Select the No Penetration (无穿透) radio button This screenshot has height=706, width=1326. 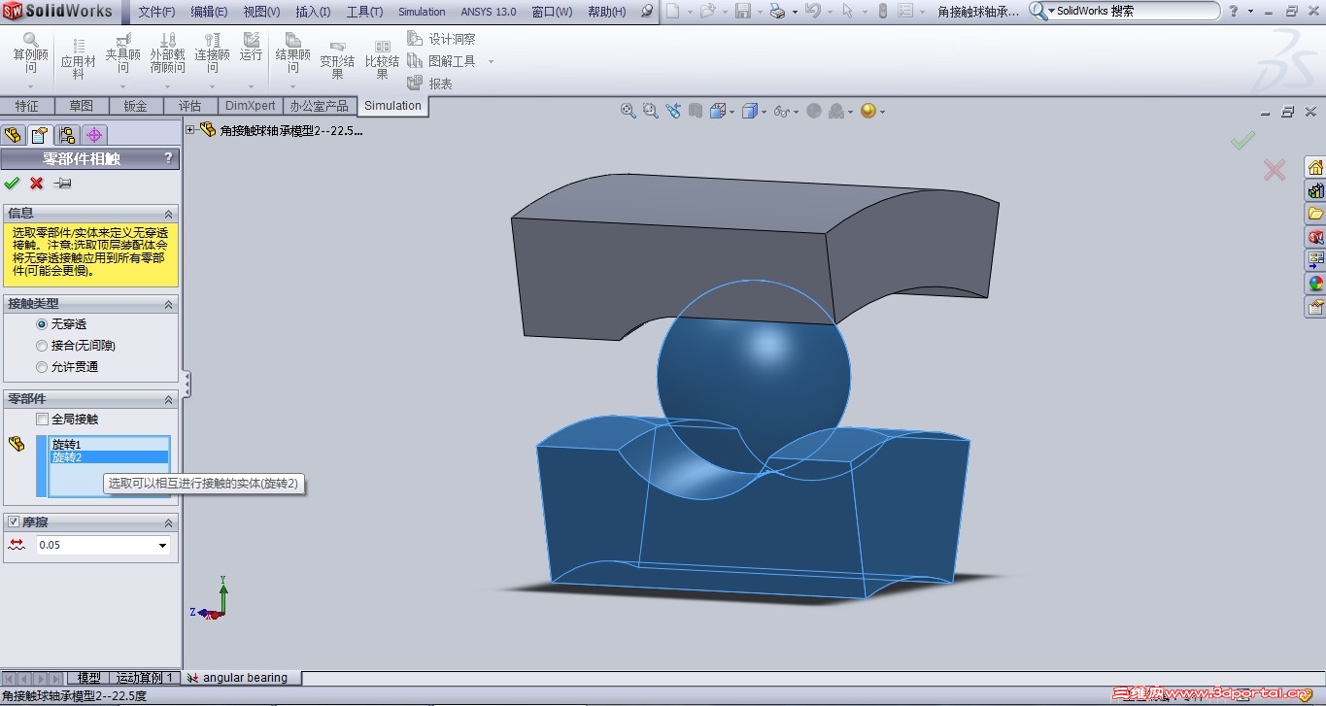pyautogui.click(x=42, y=324)
